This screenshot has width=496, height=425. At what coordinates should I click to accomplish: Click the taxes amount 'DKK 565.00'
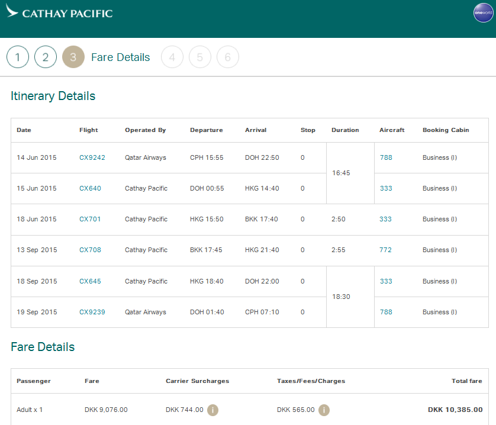point(296,410)
